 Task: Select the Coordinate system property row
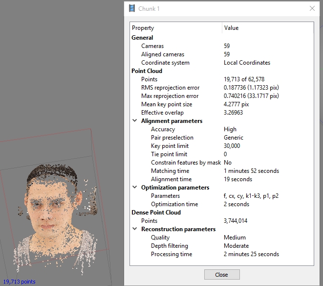click(165, 63)
